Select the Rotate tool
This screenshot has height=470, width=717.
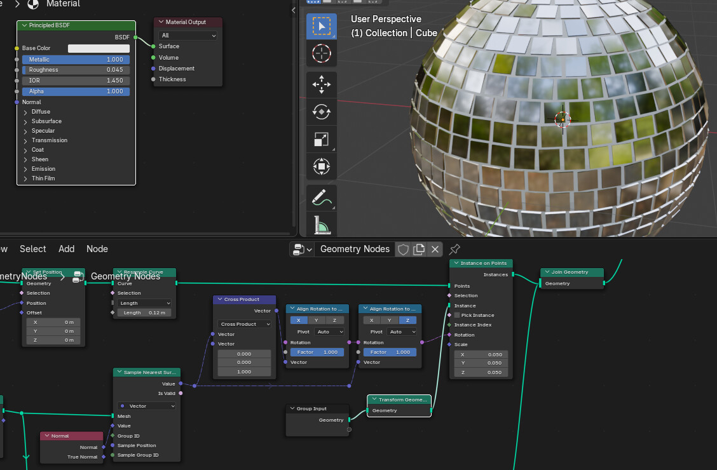tap(321, 112)
